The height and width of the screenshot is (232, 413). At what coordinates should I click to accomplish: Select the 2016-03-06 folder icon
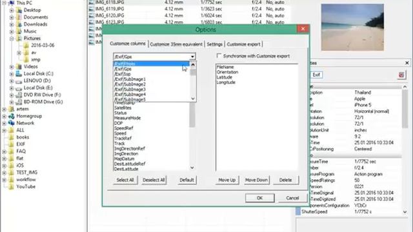(26, 45)
